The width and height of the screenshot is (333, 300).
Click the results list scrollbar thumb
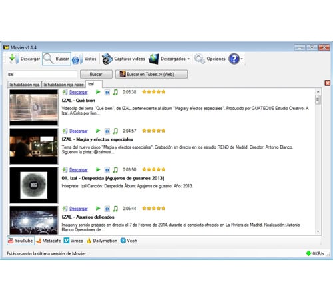coord(318,99)
